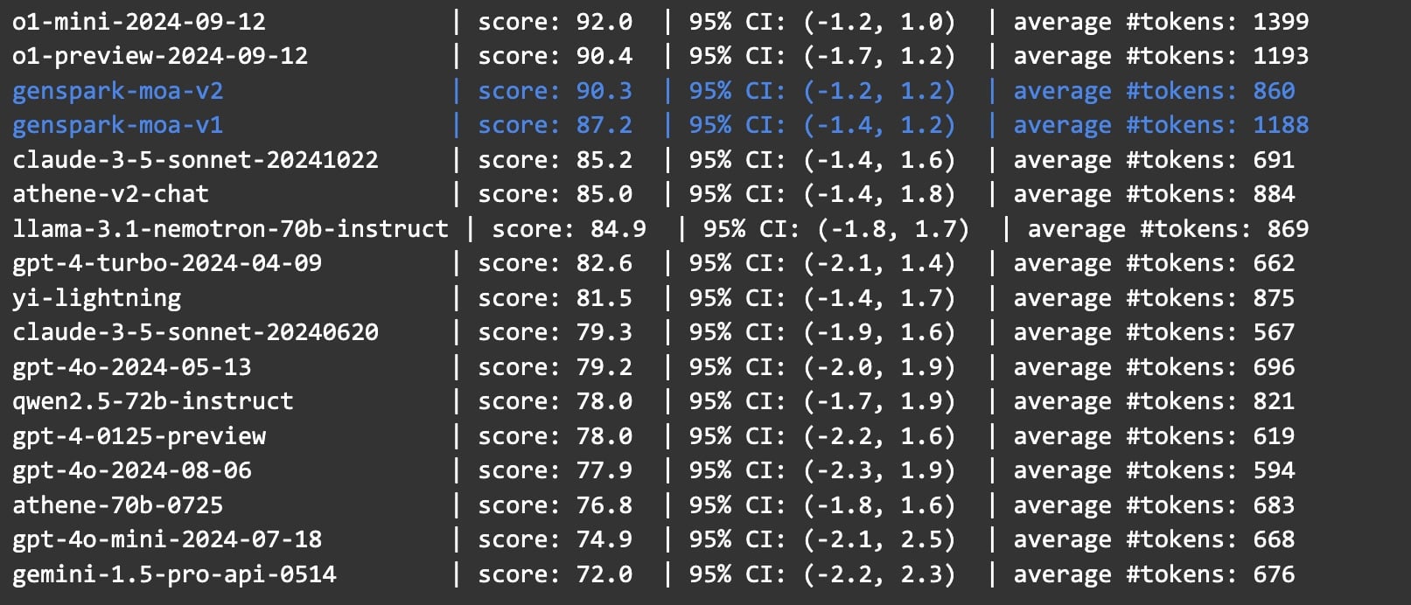Click the 95% CI (-1.2, 1.0) text
Screen dimensions: 1411x605
point(822,22)
